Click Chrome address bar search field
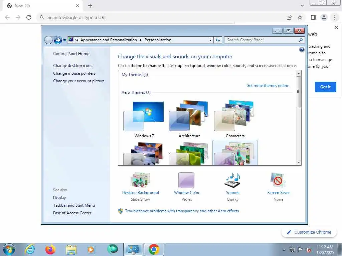342x256 pixels. [161, 17]
